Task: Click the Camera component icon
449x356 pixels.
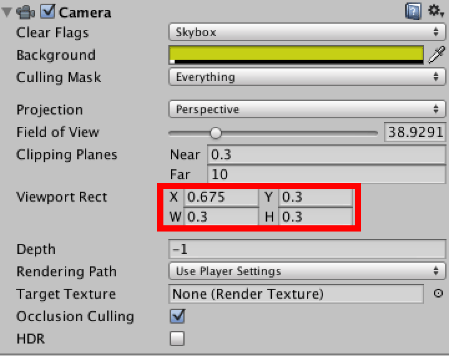Action: tap(26, 12)
